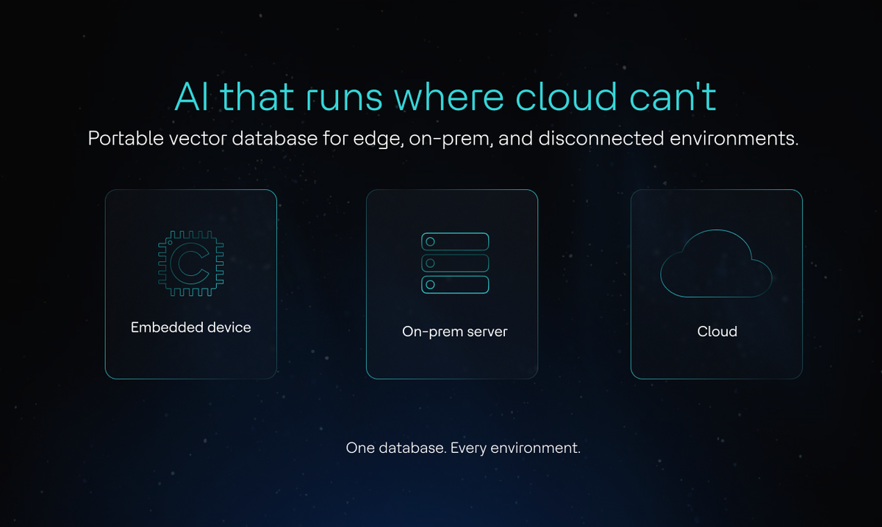The width and height of the screenshot is (882, 527).
Task: Select the server rack icon
Action: point(454,263)
